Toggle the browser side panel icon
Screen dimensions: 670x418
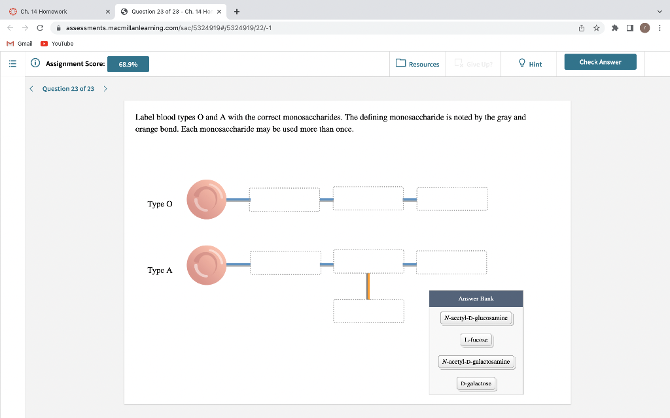pyautogui.click(x=630, y=27)
